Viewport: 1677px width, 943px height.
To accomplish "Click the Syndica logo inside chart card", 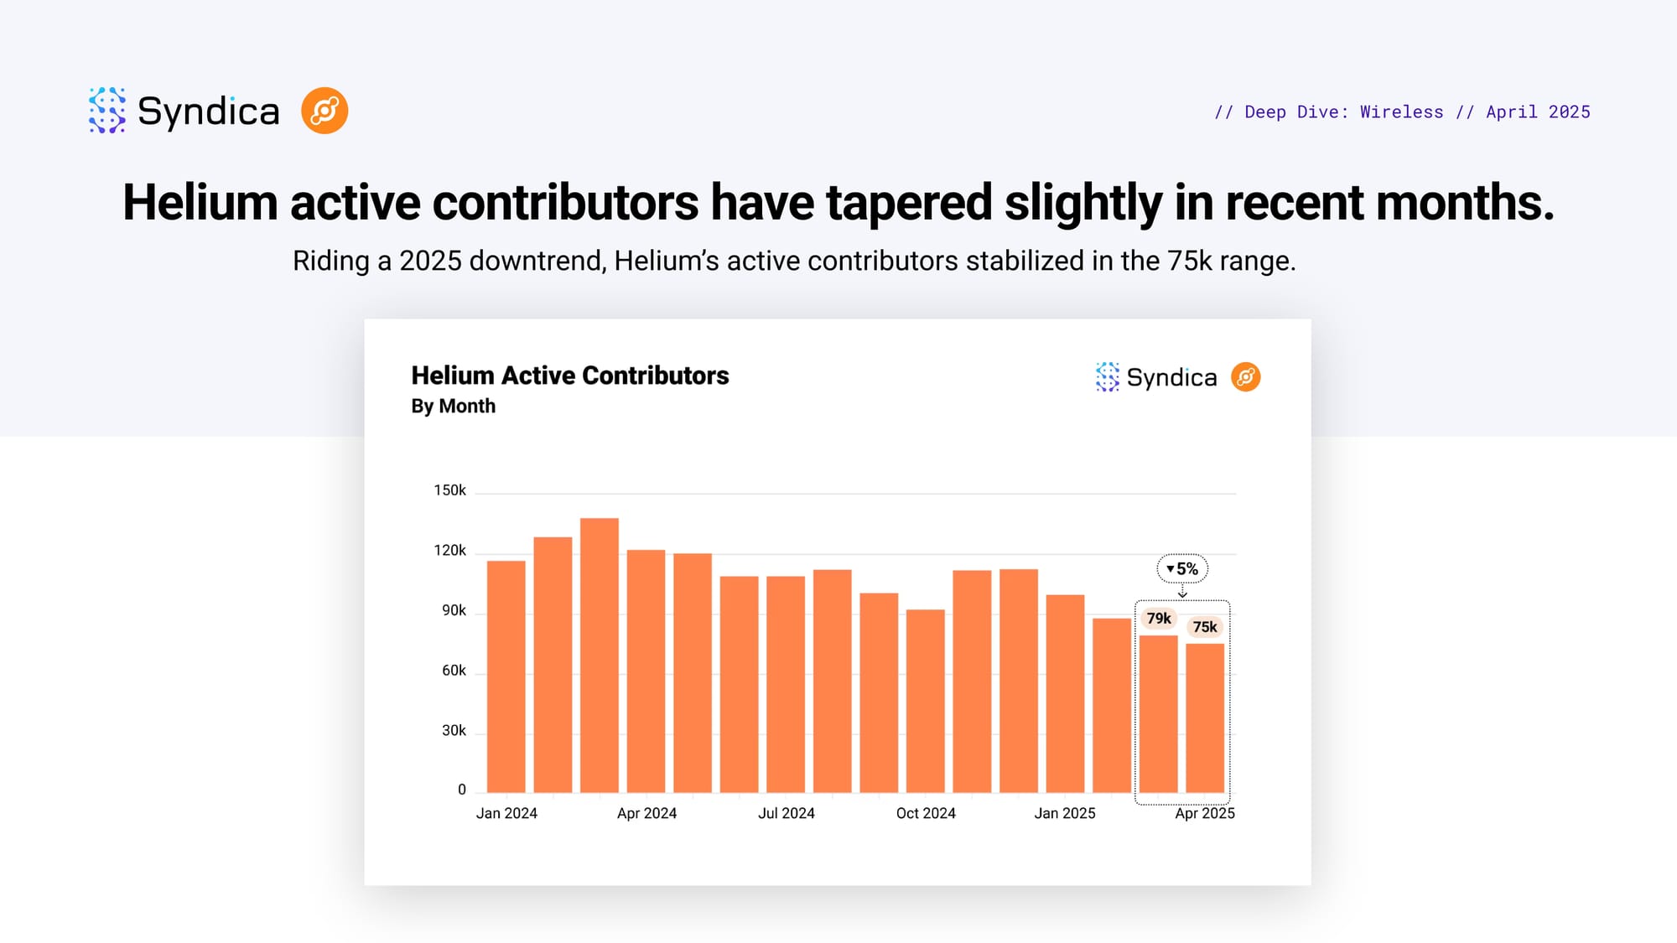I will [1155, 377].
